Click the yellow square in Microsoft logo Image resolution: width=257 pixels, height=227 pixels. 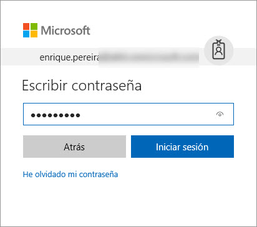[34, 34]
